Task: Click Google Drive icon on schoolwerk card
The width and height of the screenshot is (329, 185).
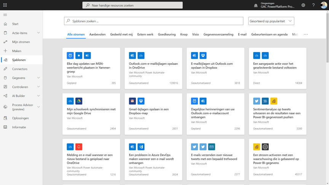Action: (x=79, y=101)
